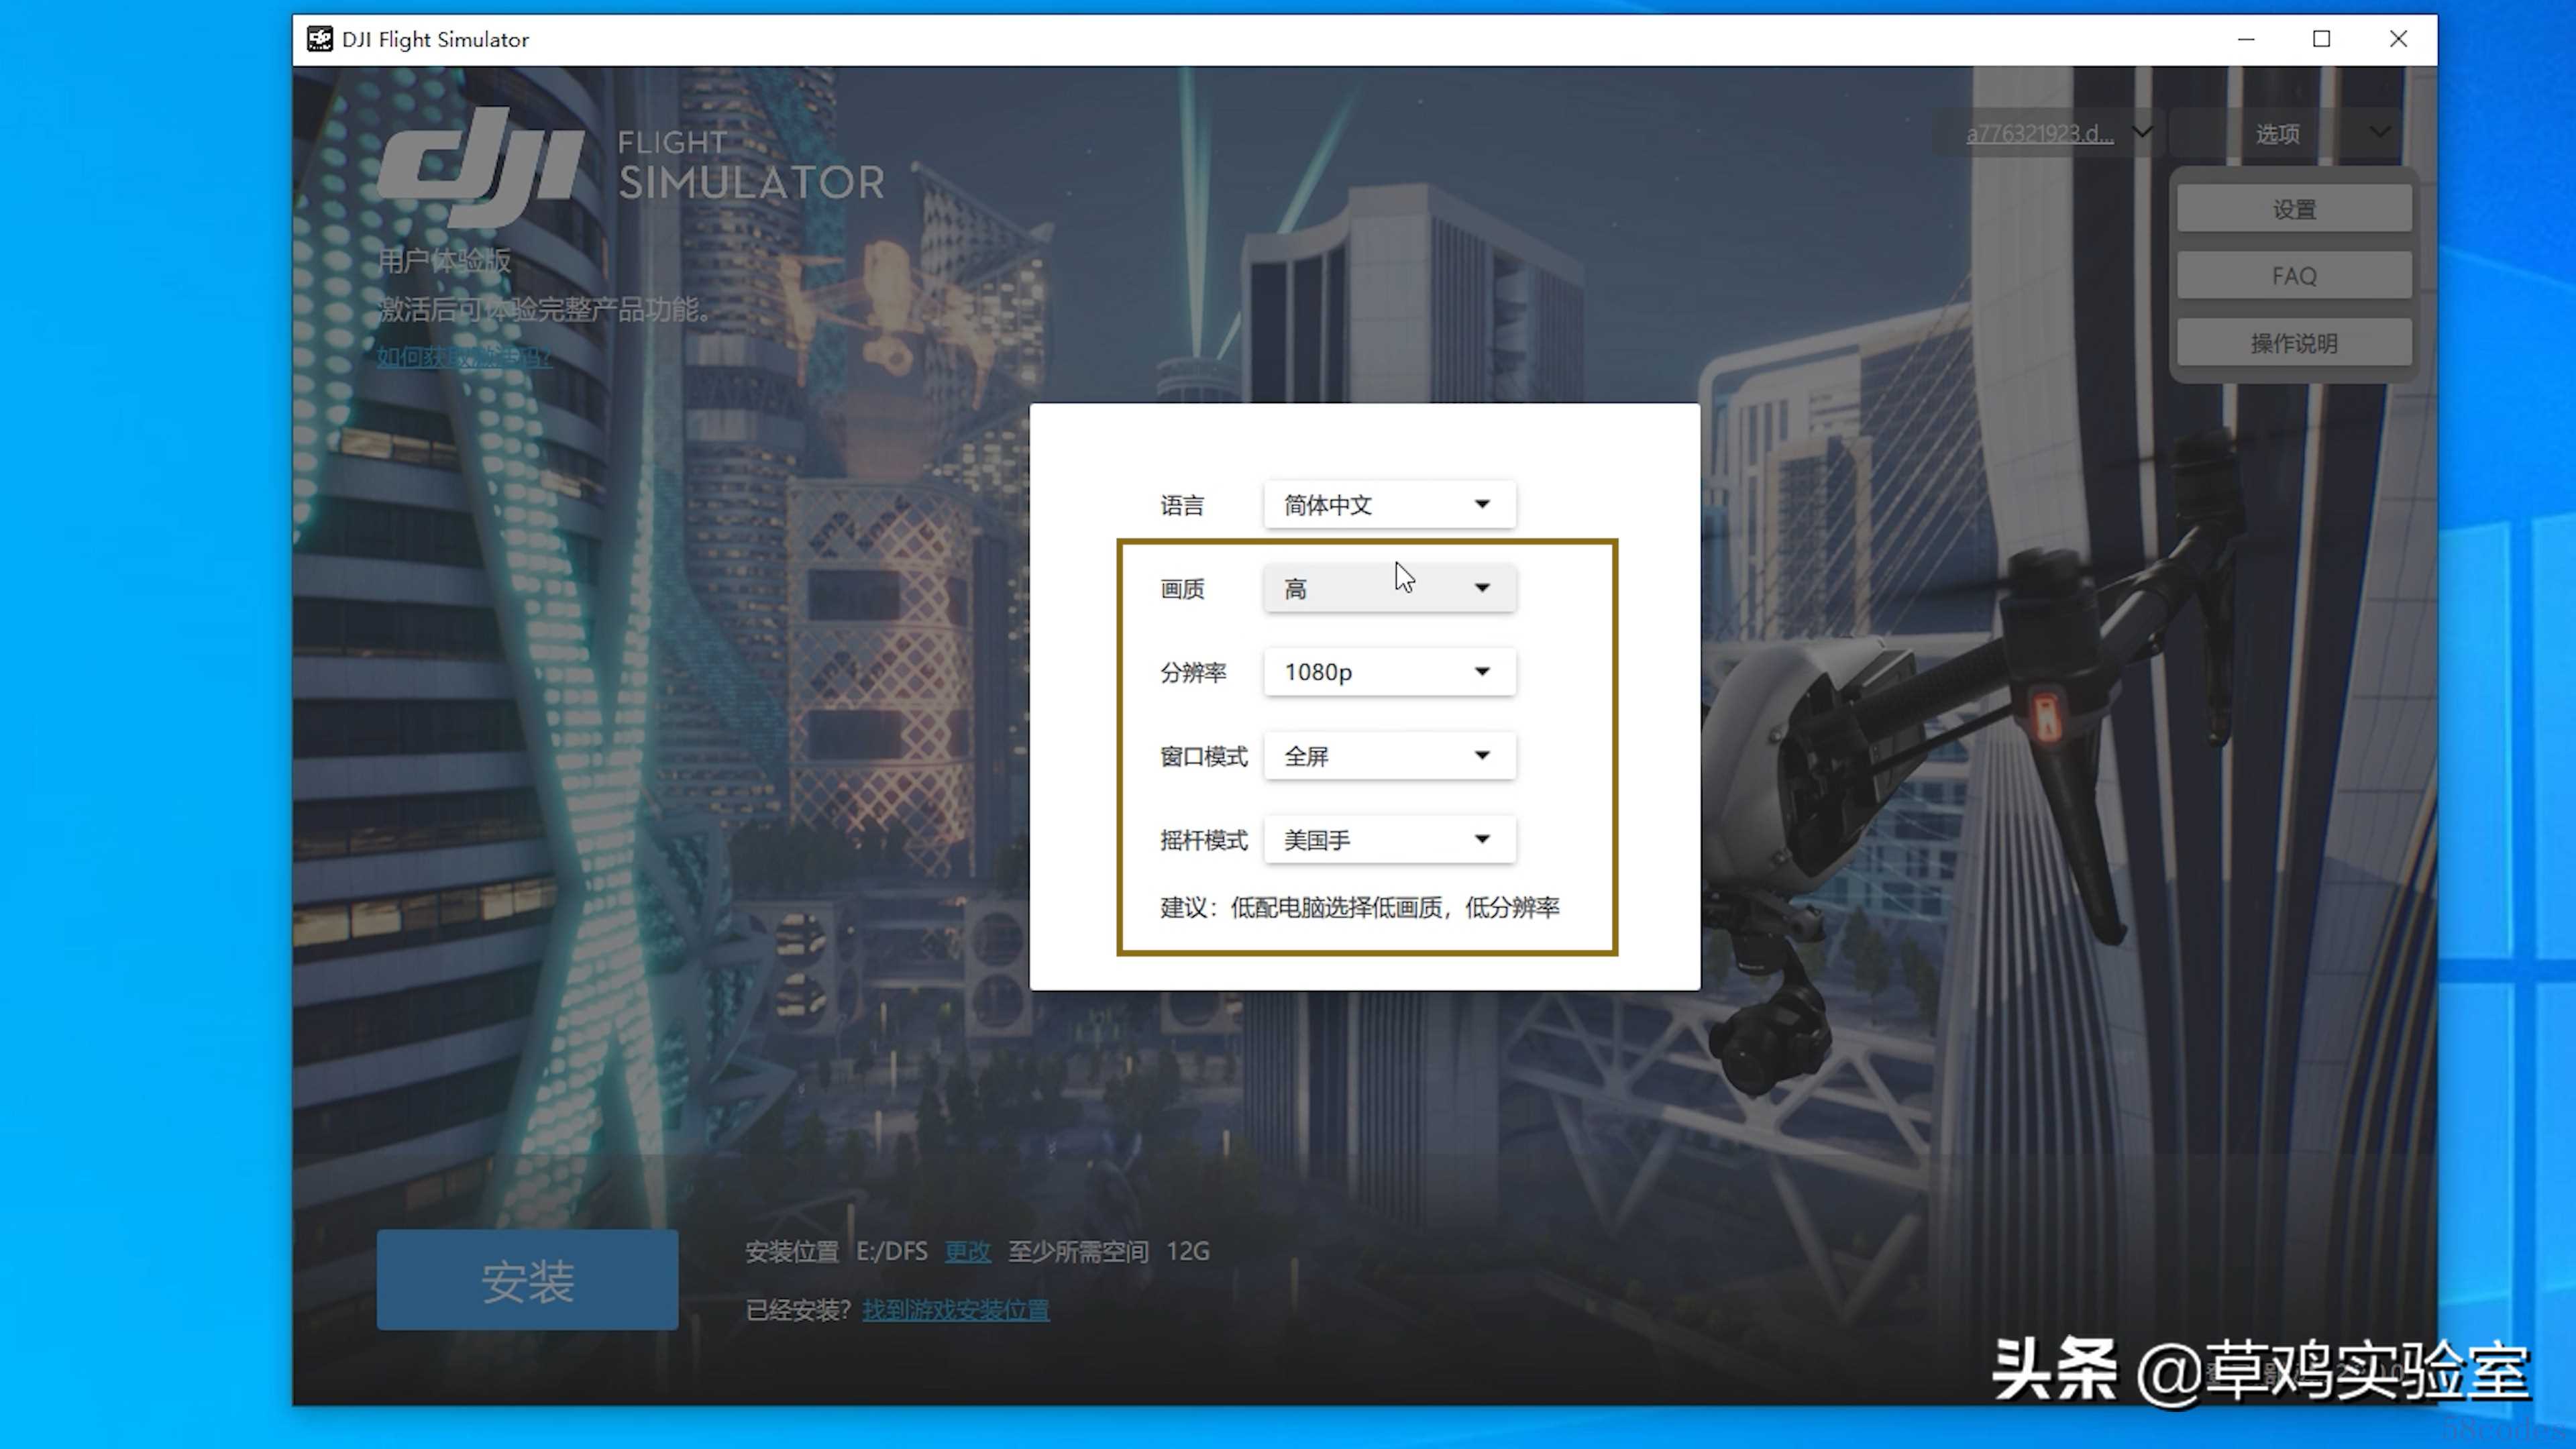The image size is (2576, 1449).
Task: Click the 摇杆模式 dropdown arrow
Action: pos(1482,839)
